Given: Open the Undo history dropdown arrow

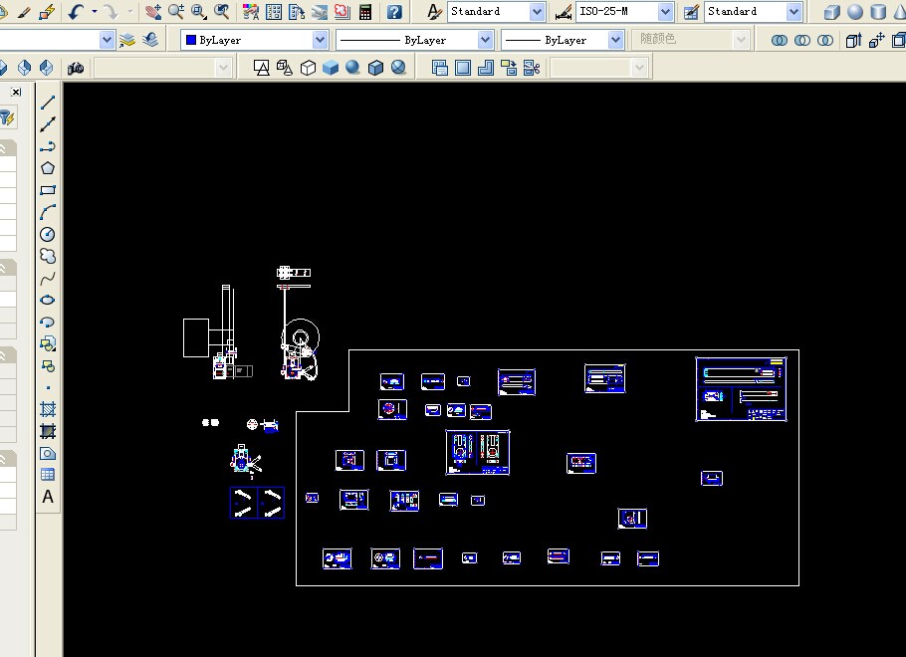Looking at the screenshot, I should tap(95, 12).
